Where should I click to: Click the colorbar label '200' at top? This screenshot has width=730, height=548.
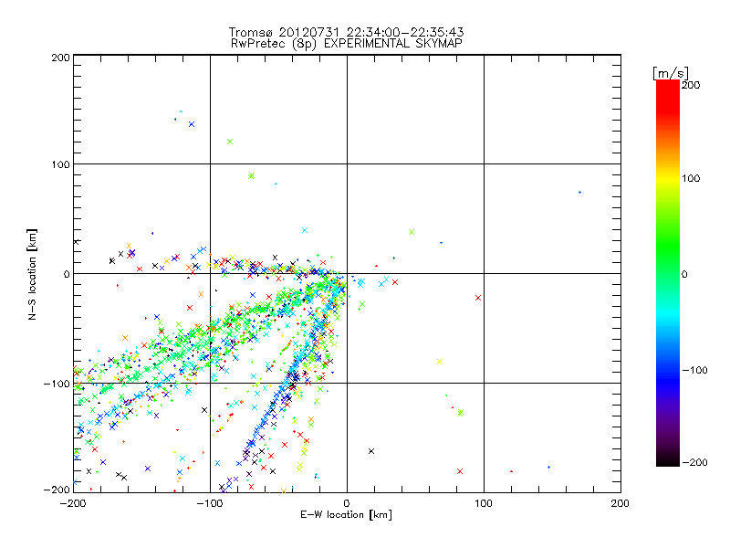coord(691,85)
